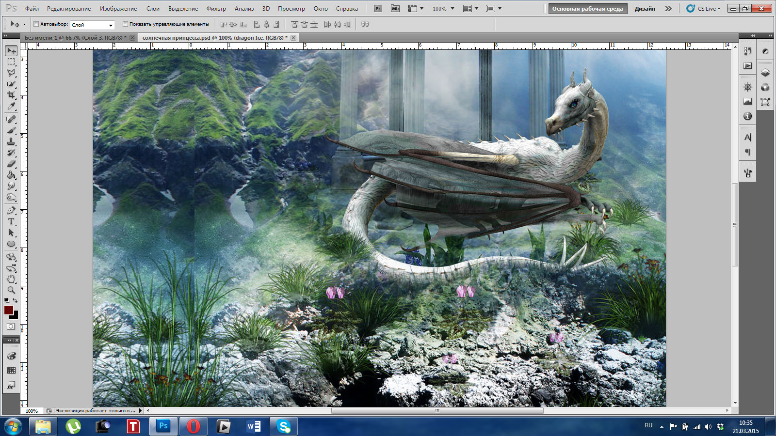Launch Adobe Bridge
Viewport: 776px width, 436px height.
tap(378, 9)
